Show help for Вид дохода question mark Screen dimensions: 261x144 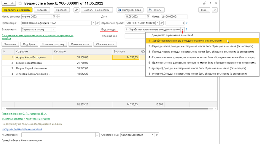(x=187, y=30)
